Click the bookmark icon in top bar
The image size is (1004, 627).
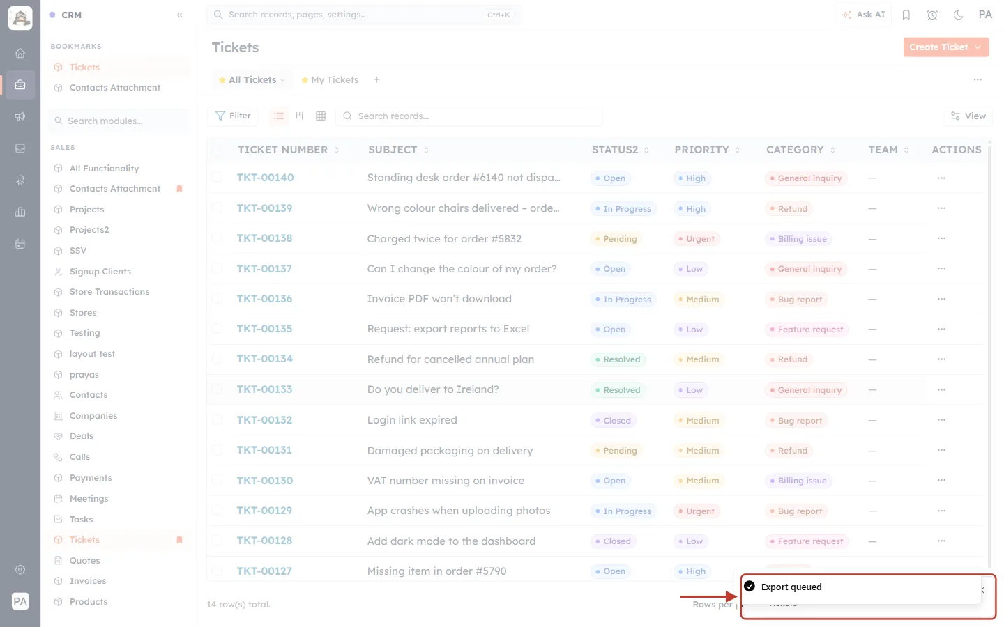(906, 15)
